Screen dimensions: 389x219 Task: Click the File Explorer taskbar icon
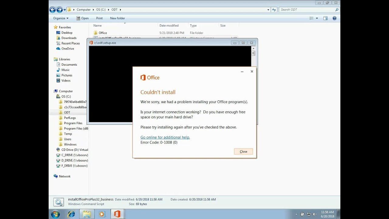tap(87, 214)
